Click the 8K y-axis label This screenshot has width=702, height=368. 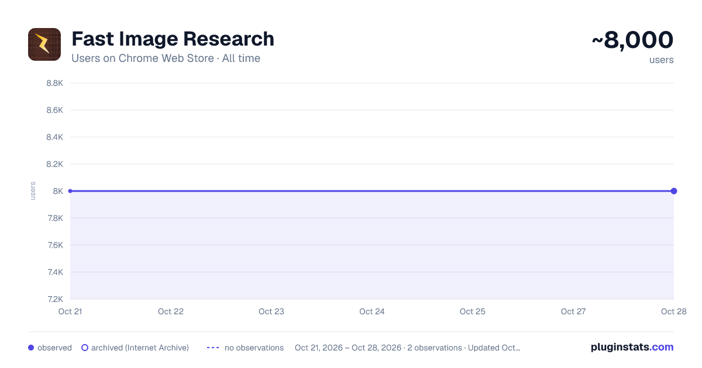coord(58,191)
